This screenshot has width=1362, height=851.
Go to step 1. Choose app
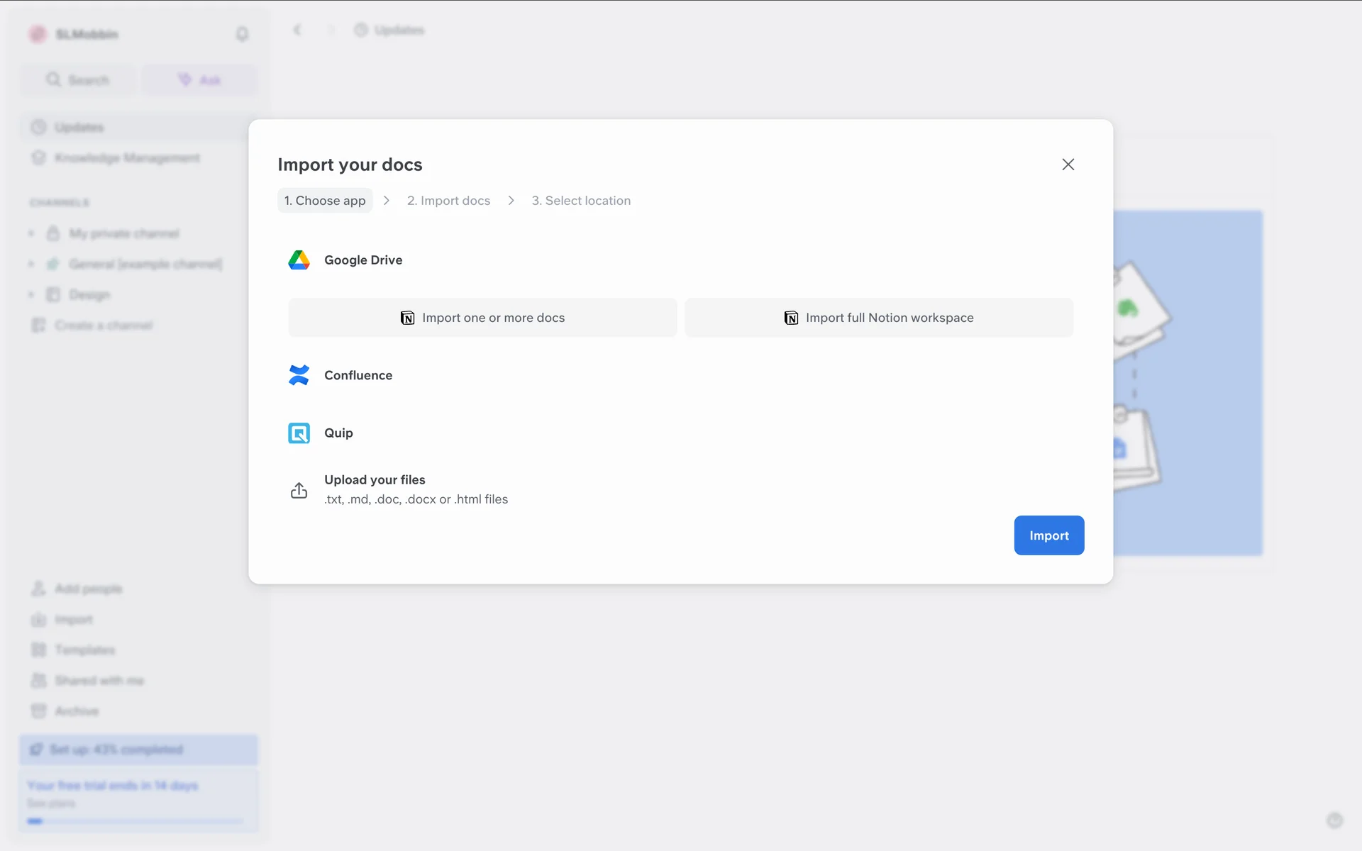pos(325,201)
